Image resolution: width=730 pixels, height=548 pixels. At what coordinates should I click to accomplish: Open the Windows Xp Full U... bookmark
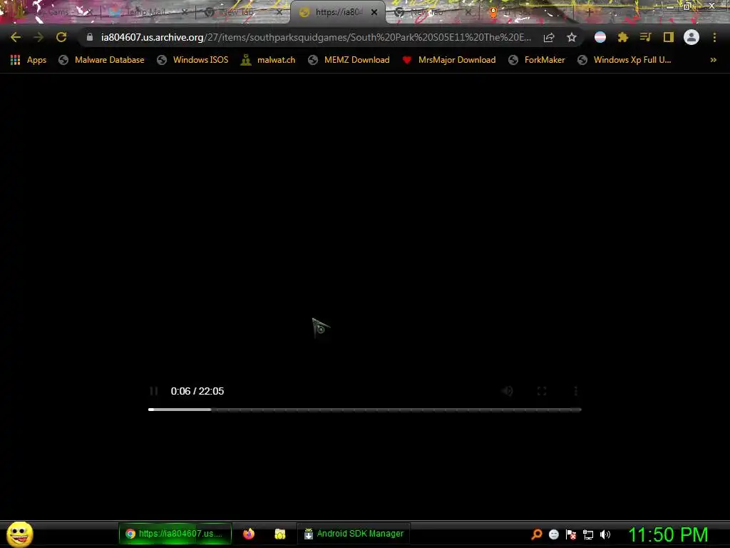(x=624, y=60)
